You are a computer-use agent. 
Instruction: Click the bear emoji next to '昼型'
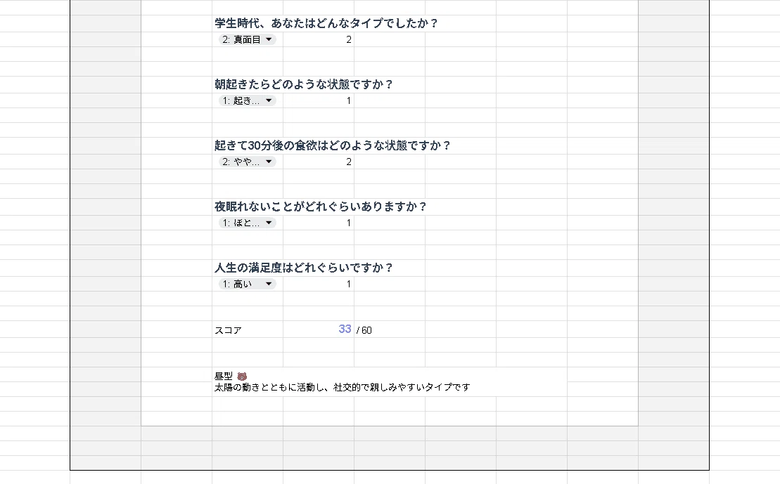pos(242,376)
